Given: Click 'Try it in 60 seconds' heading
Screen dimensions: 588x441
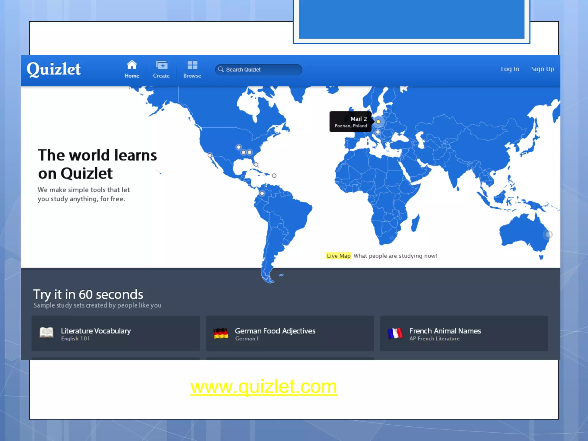Looking at the screenshot, I should click(x=88, y=294).
